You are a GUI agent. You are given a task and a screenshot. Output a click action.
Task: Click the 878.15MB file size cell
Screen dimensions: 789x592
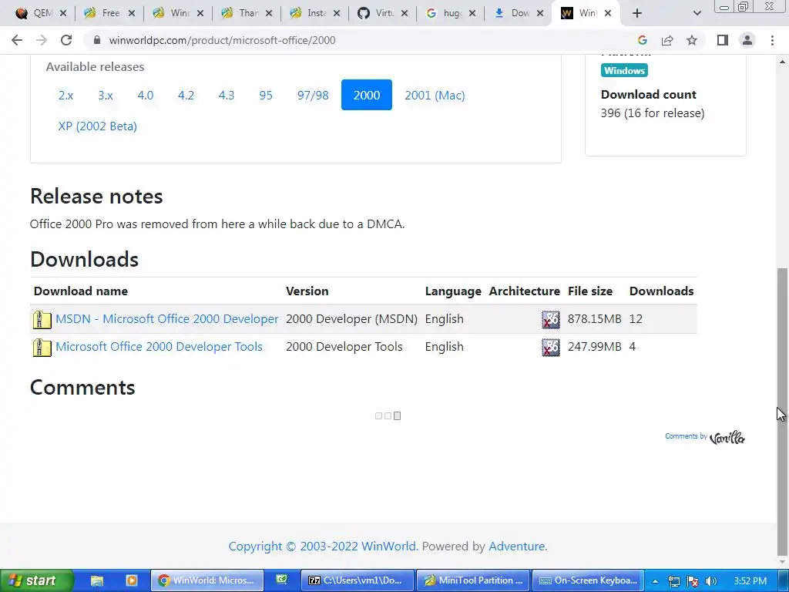[594, 318]
